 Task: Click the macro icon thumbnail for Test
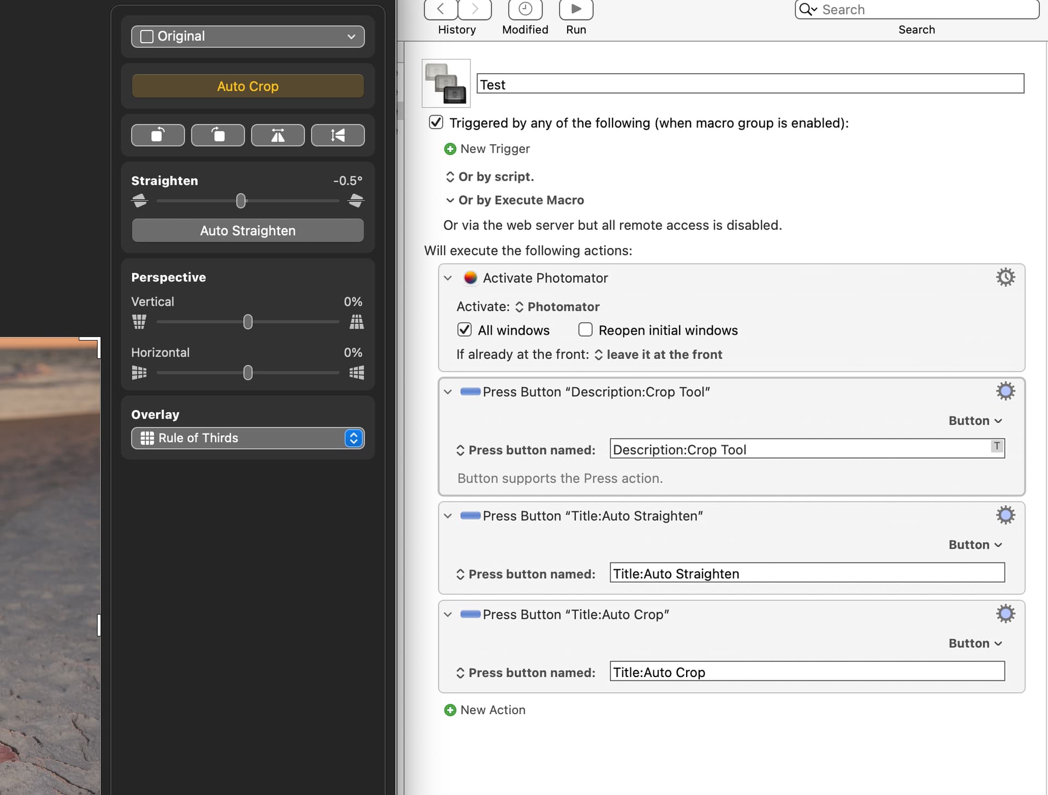click(446, 83)
